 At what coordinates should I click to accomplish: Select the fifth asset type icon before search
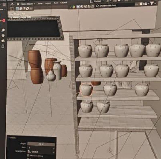click(93, 6)
